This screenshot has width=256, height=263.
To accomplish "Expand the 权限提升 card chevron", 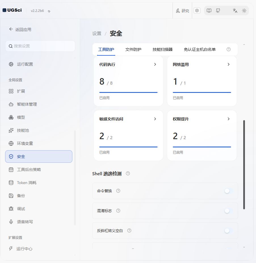I will click(228, 119).
